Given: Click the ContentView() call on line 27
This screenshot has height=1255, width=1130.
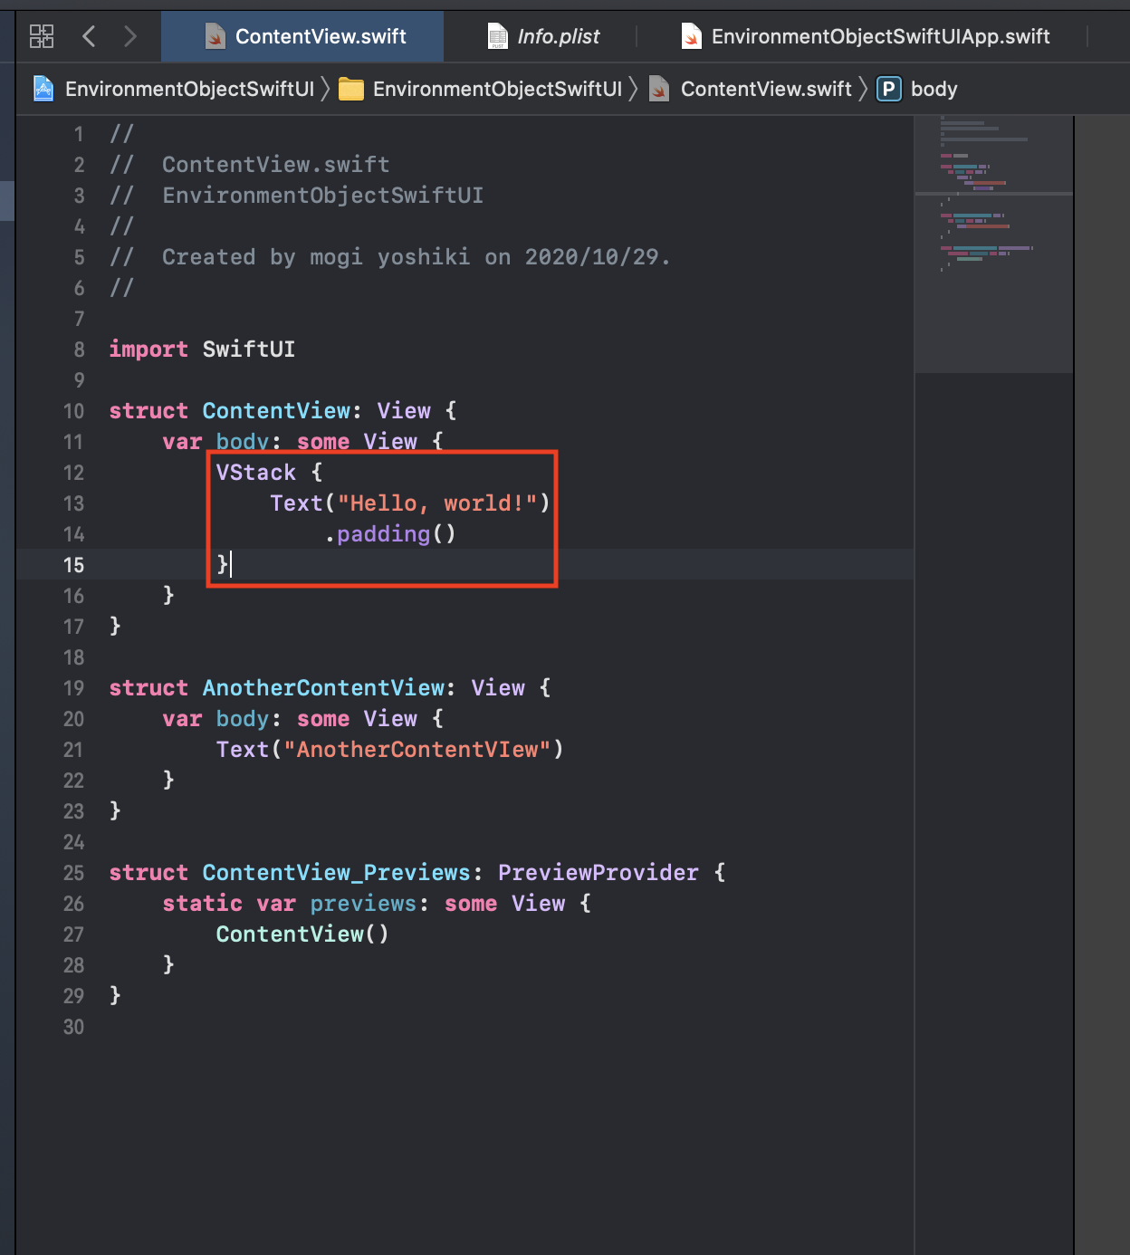Looking at the screenshot, I should (x=302, y=934).
